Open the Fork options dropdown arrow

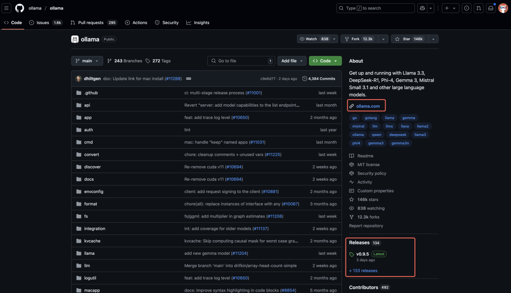tap(383, 39)
